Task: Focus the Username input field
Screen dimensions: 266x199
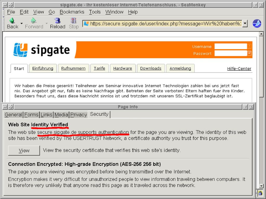Action: [x=231, y=46]
